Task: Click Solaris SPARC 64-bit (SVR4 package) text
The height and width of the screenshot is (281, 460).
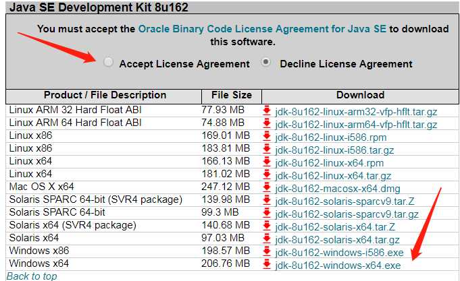Action: pos(96,199)
